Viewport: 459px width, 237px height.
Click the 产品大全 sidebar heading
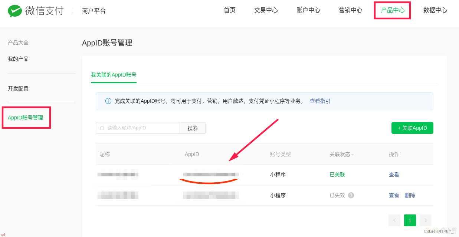(x=18, y=43)
